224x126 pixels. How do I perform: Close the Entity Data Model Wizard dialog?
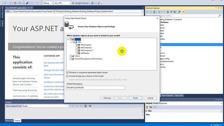point(157,18)
